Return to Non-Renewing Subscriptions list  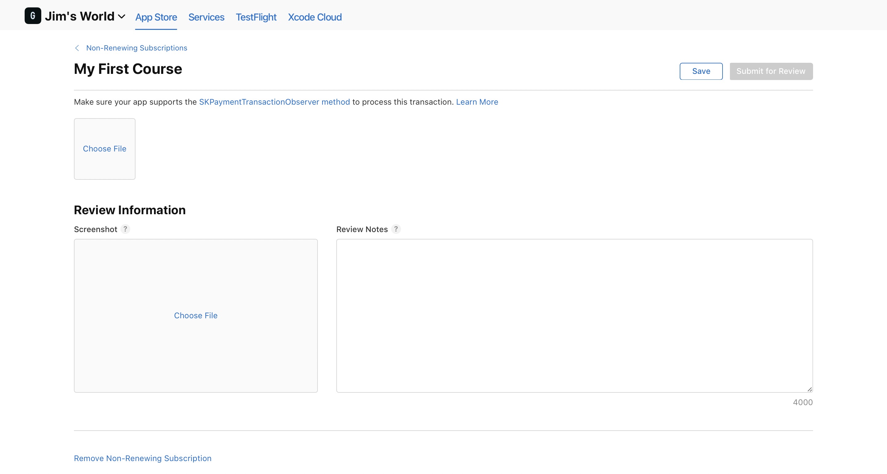[x=136, y=48]
